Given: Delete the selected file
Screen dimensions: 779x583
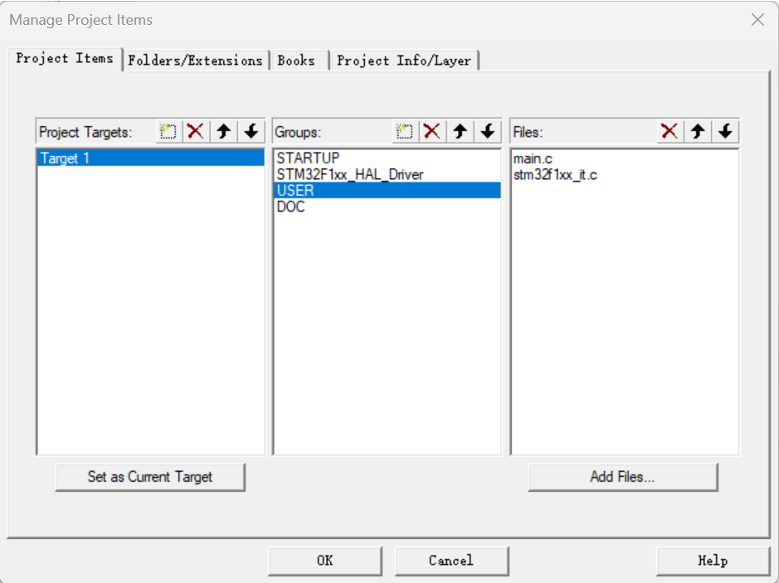Looking at the screenshot, I should tap(669, 132).
